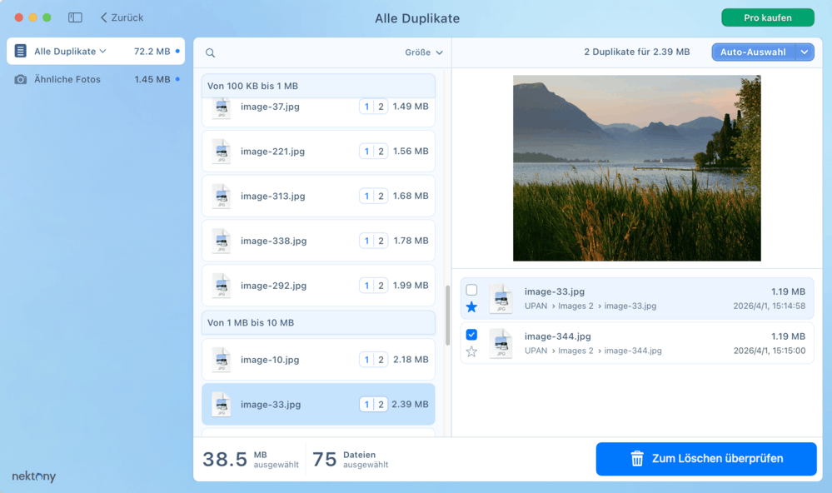Uncheck the checkbox next to image-344.jpg
The width and height of the screenshot is (832, 493).
point(472,335)
